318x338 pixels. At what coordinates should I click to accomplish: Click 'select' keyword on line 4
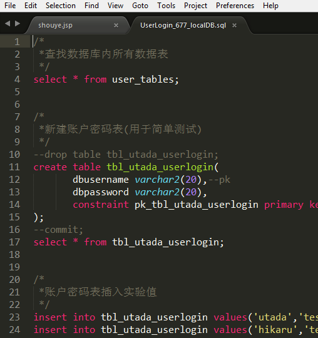50,79
